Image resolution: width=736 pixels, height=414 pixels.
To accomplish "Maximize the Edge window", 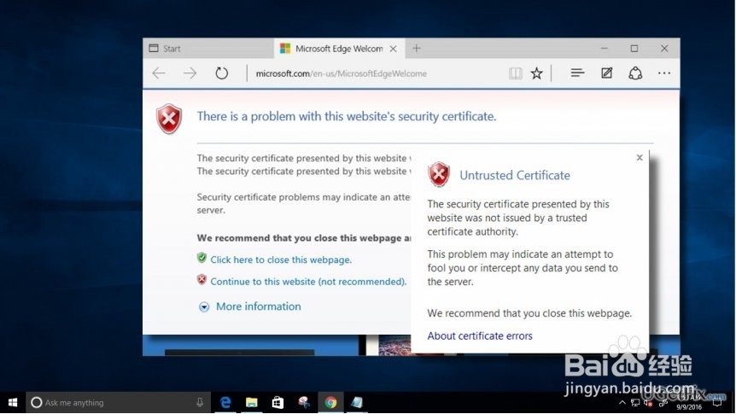I will 634,49.
